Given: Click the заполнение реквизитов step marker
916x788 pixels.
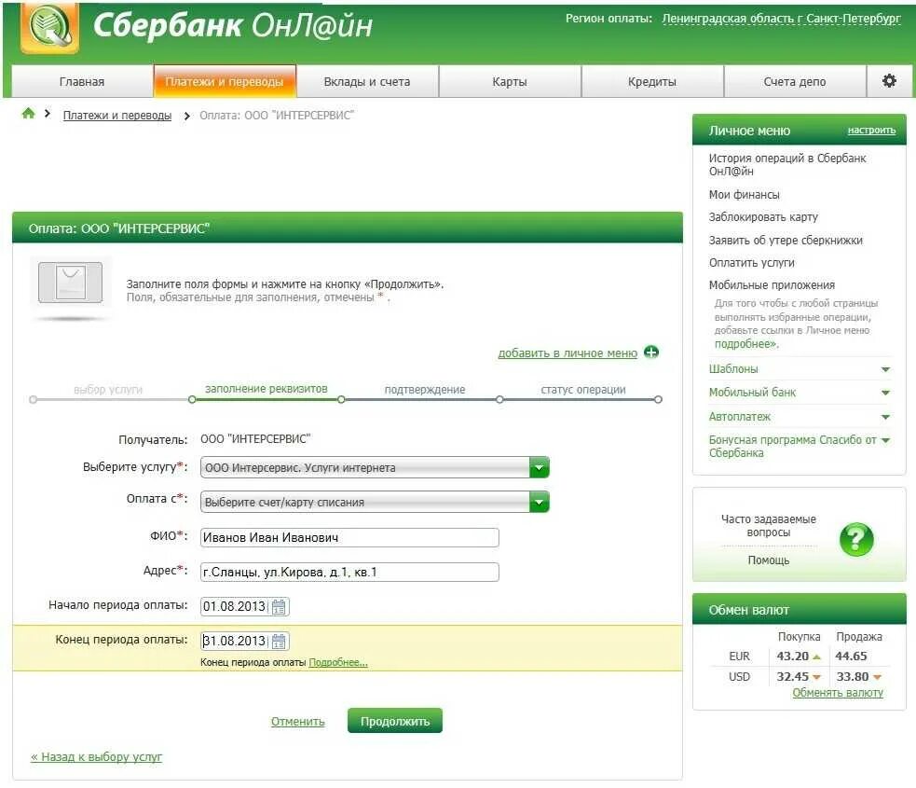Looking at the screenshot, I should (192, 400).
